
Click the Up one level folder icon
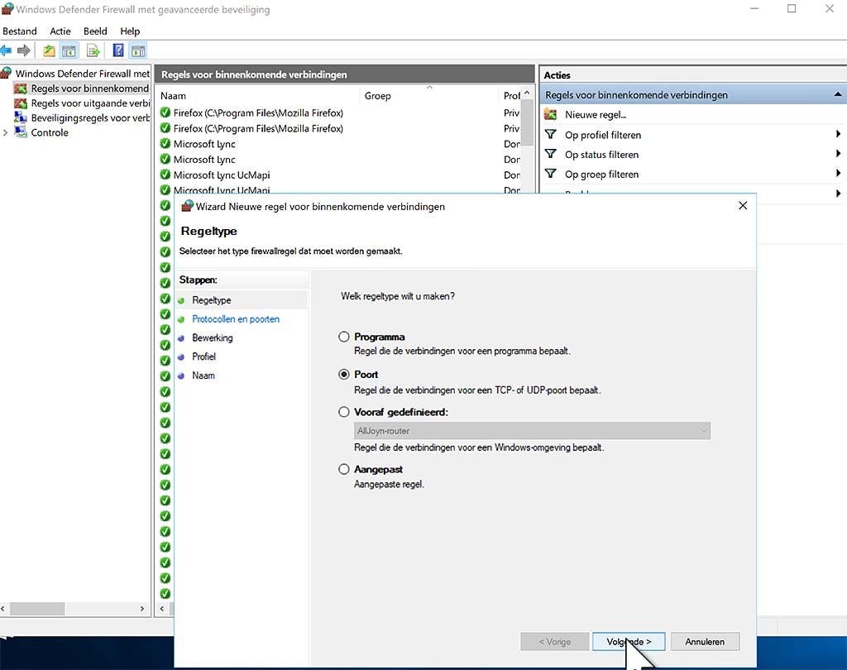[49, 50]
